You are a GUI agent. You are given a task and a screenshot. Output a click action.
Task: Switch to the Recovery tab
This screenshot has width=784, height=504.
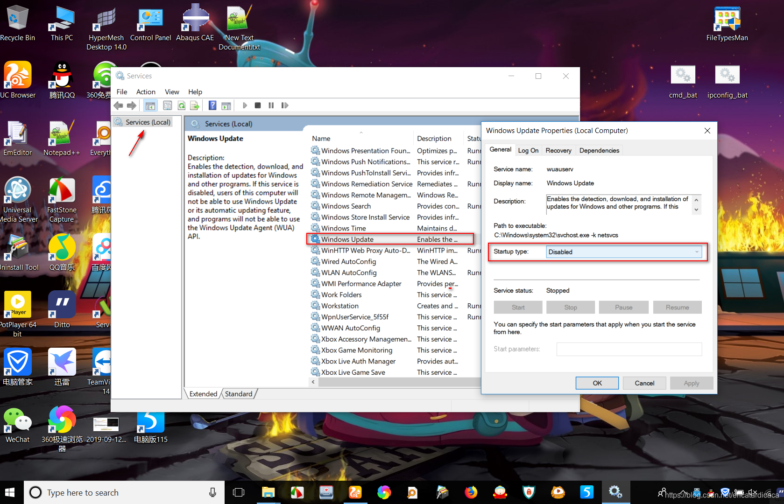tap(558, 150)
